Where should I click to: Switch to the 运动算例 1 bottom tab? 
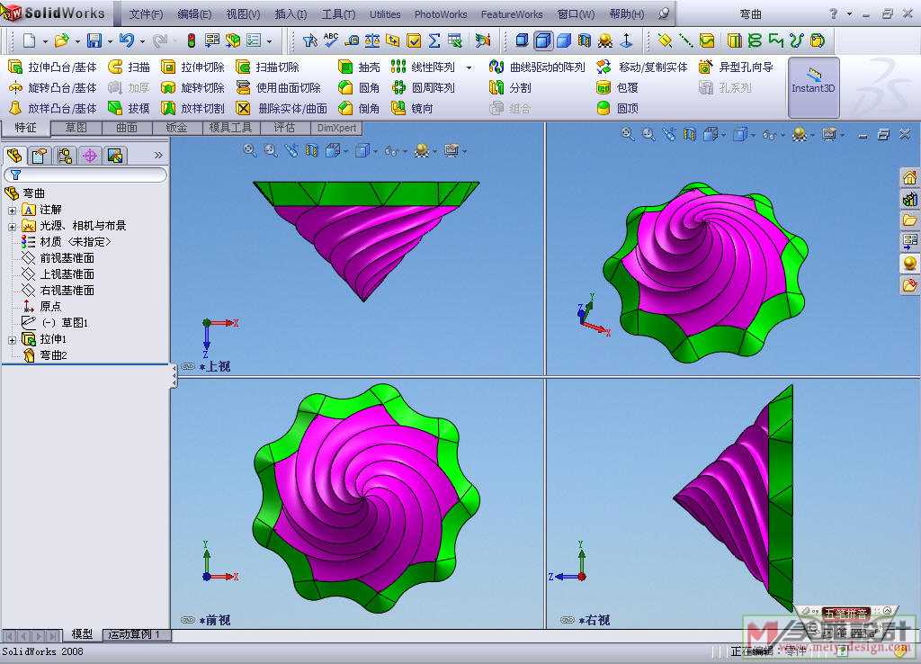pyautogui.click(x=135, y=635)
